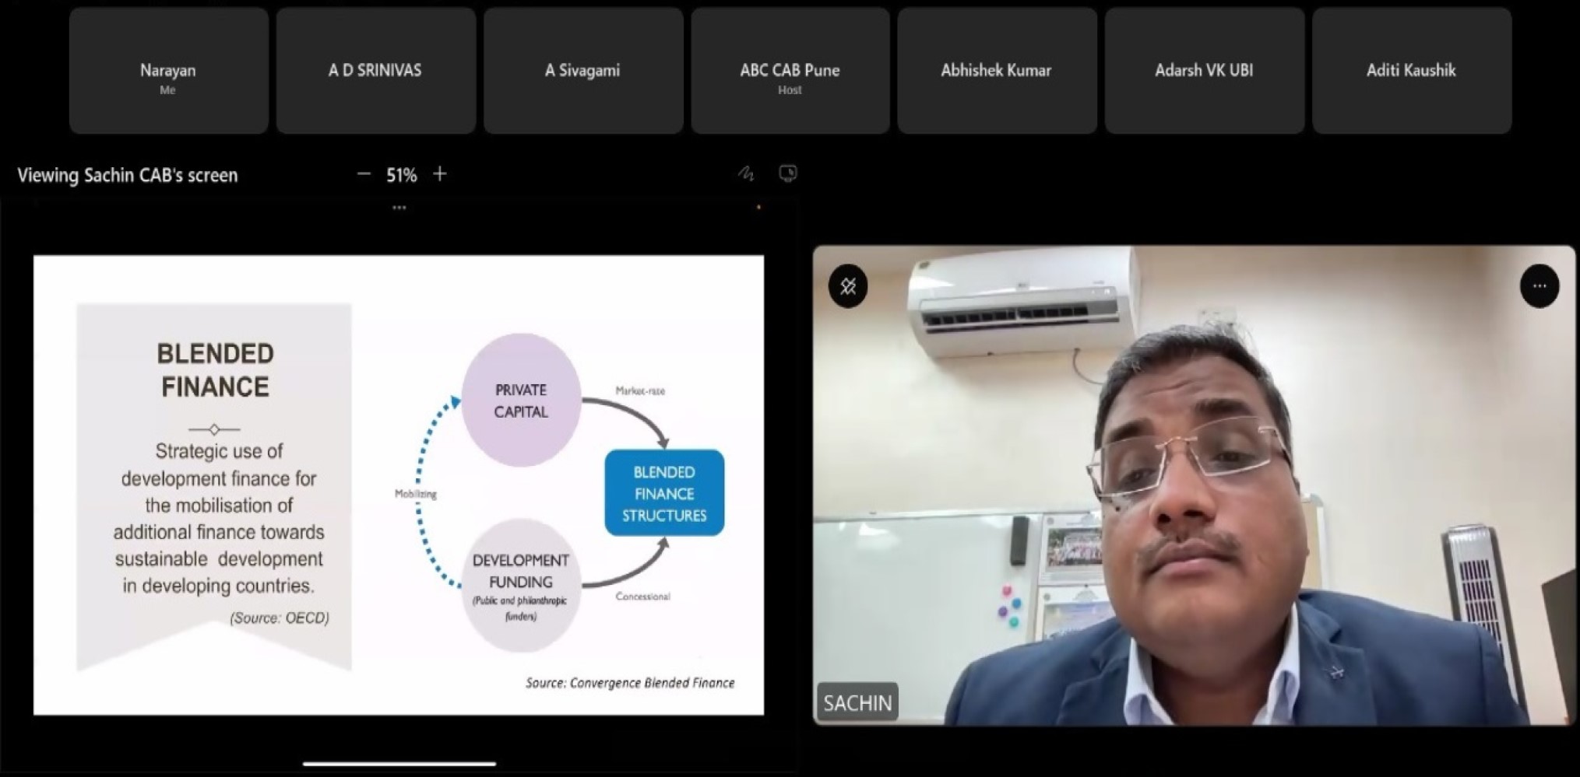
Task: Tap the SACHIN name label on video
Action: (857, 703)
